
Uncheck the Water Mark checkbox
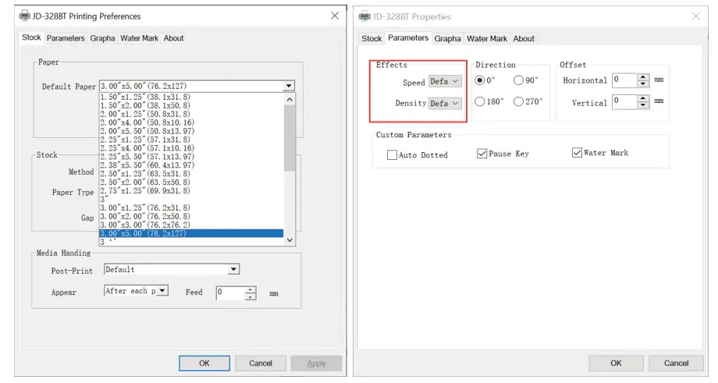577,152
